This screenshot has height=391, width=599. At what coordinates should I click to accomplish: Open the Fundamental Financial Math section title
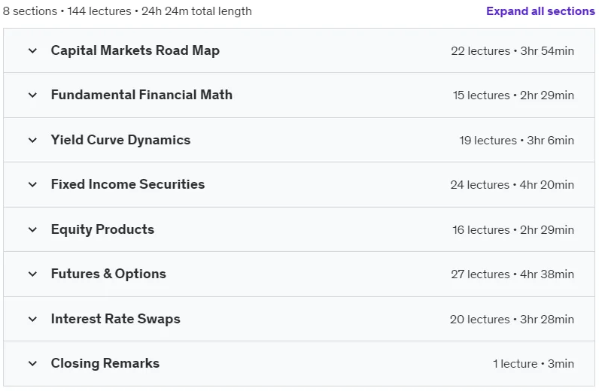pyautogui.click(x=141, y=95)
